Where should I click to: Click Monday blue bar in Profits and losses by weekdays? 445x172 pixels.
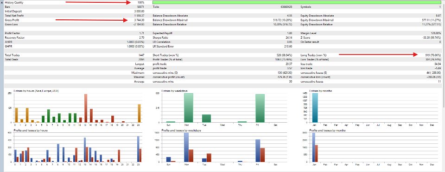click(x=186, y=147)
